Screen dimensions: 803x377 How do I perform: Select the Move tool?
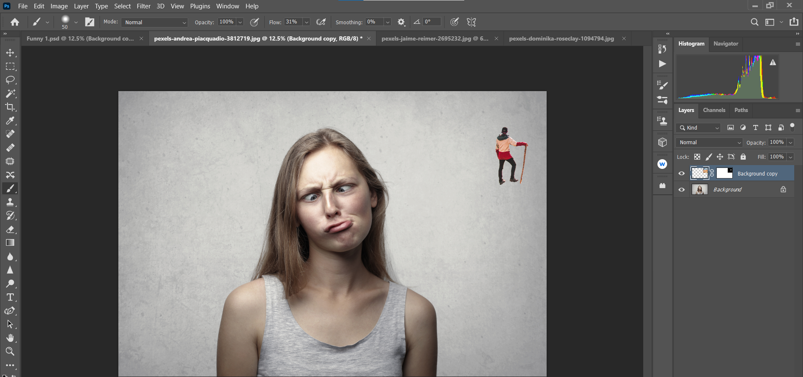click(x=10, y=53)
